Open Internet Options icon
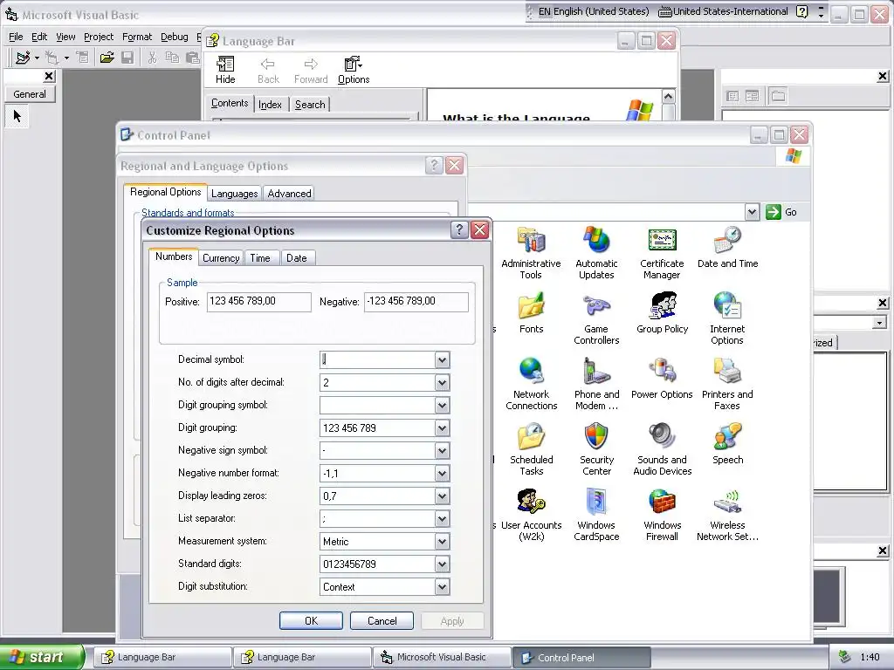 click(x=727, y=318)
